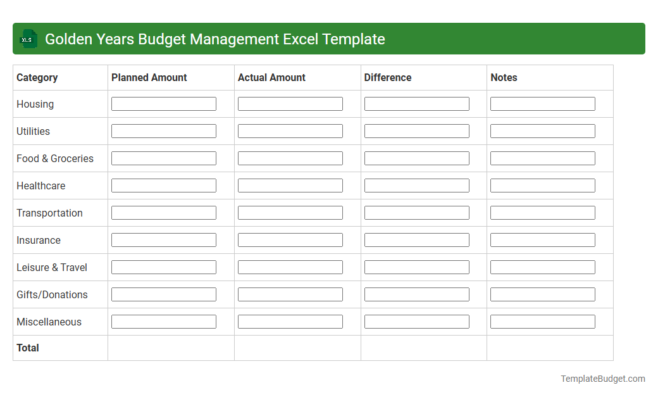Viewport: 658px width, 397px height.
Task: Click the green template title banner
Action: (x=329, y=39)
